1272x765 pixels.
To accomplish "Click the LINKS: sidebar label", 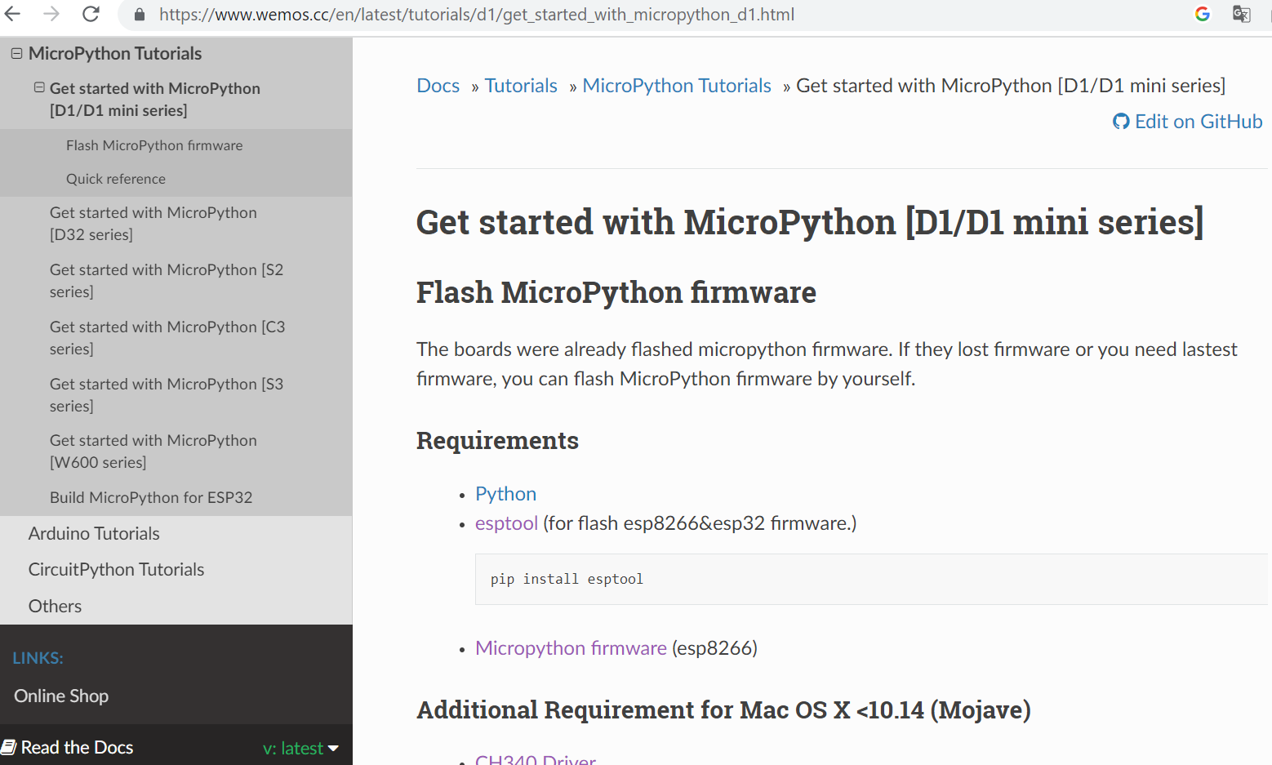I will [x=38, y=658].
